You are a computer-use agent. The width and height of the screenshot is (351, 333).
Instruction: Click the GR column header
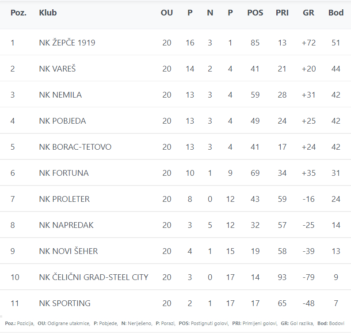[x=309, y=13]
